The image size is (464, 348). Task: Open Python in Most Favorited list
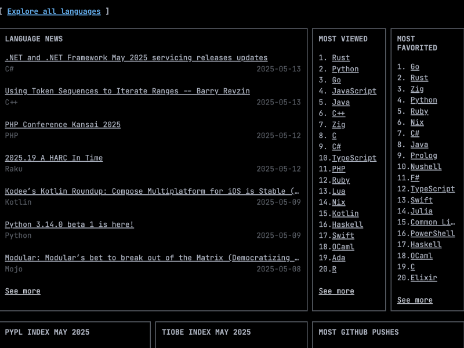pyautogui.click(x=424, y=100)
